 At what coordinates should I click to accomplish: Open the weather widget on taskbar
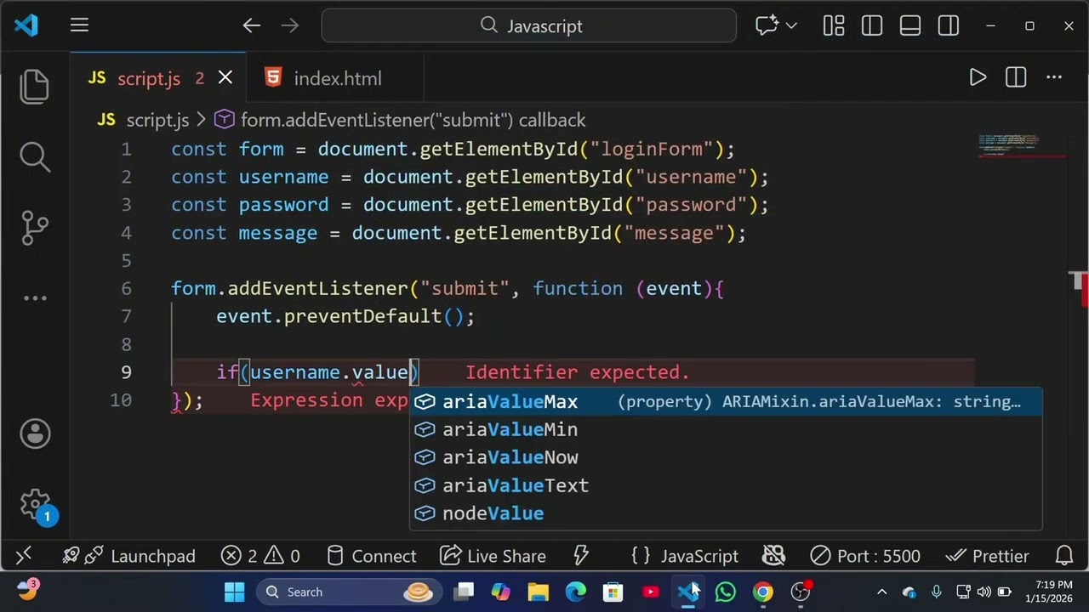point(27,589)
